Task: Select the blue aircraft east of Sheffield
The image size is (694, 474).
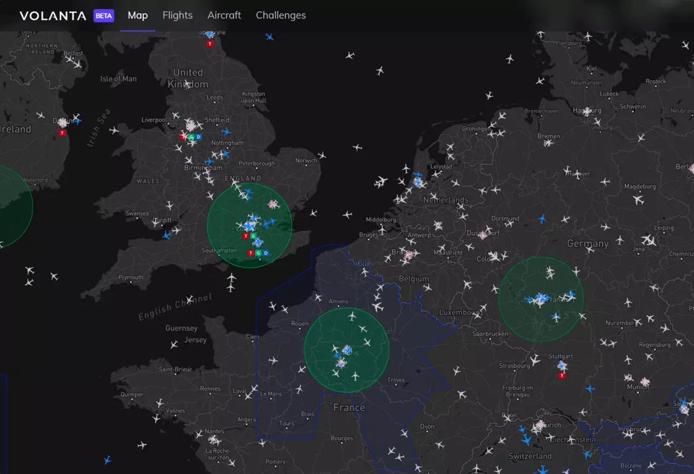Action: (x=226, y=132)
